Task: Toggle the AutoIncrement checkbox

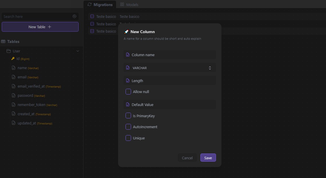Action: click(x=128, y=127)
